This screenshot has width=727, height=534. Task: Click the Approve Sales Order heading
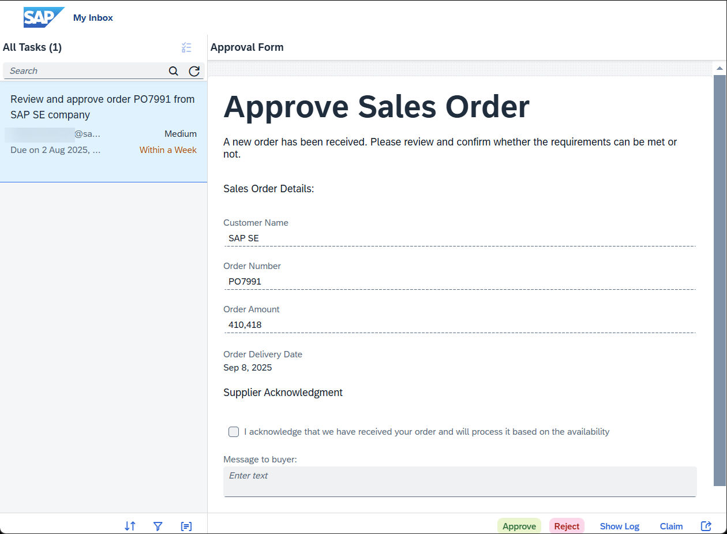click(376, 107)
